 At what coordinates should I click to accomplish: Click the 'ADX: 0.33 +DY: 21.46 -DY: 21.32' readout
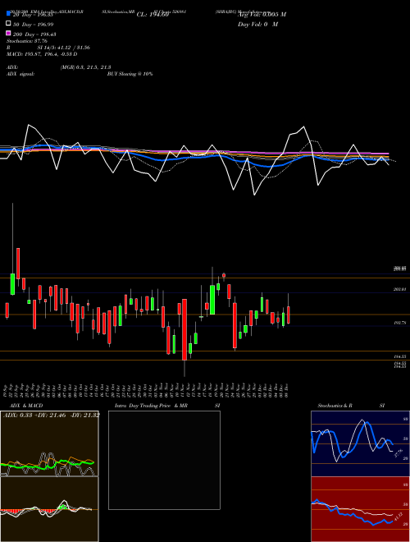[x=52, y=415]
